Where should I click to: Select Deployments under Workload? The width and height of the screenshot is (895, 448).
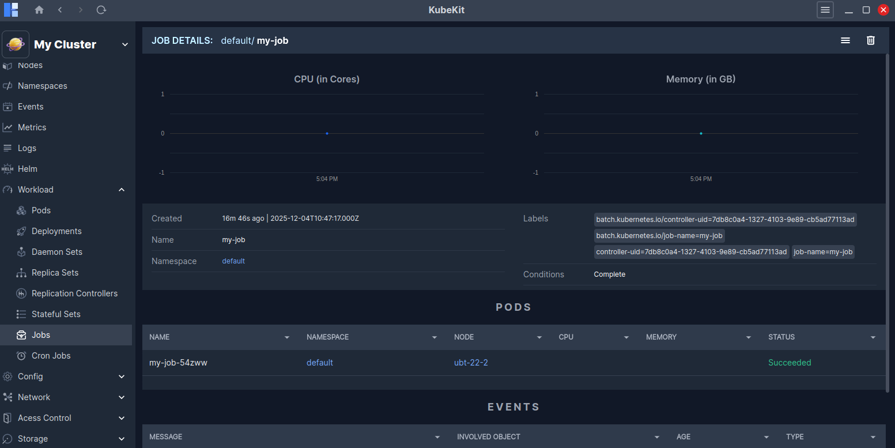click(x=56, y=231)
